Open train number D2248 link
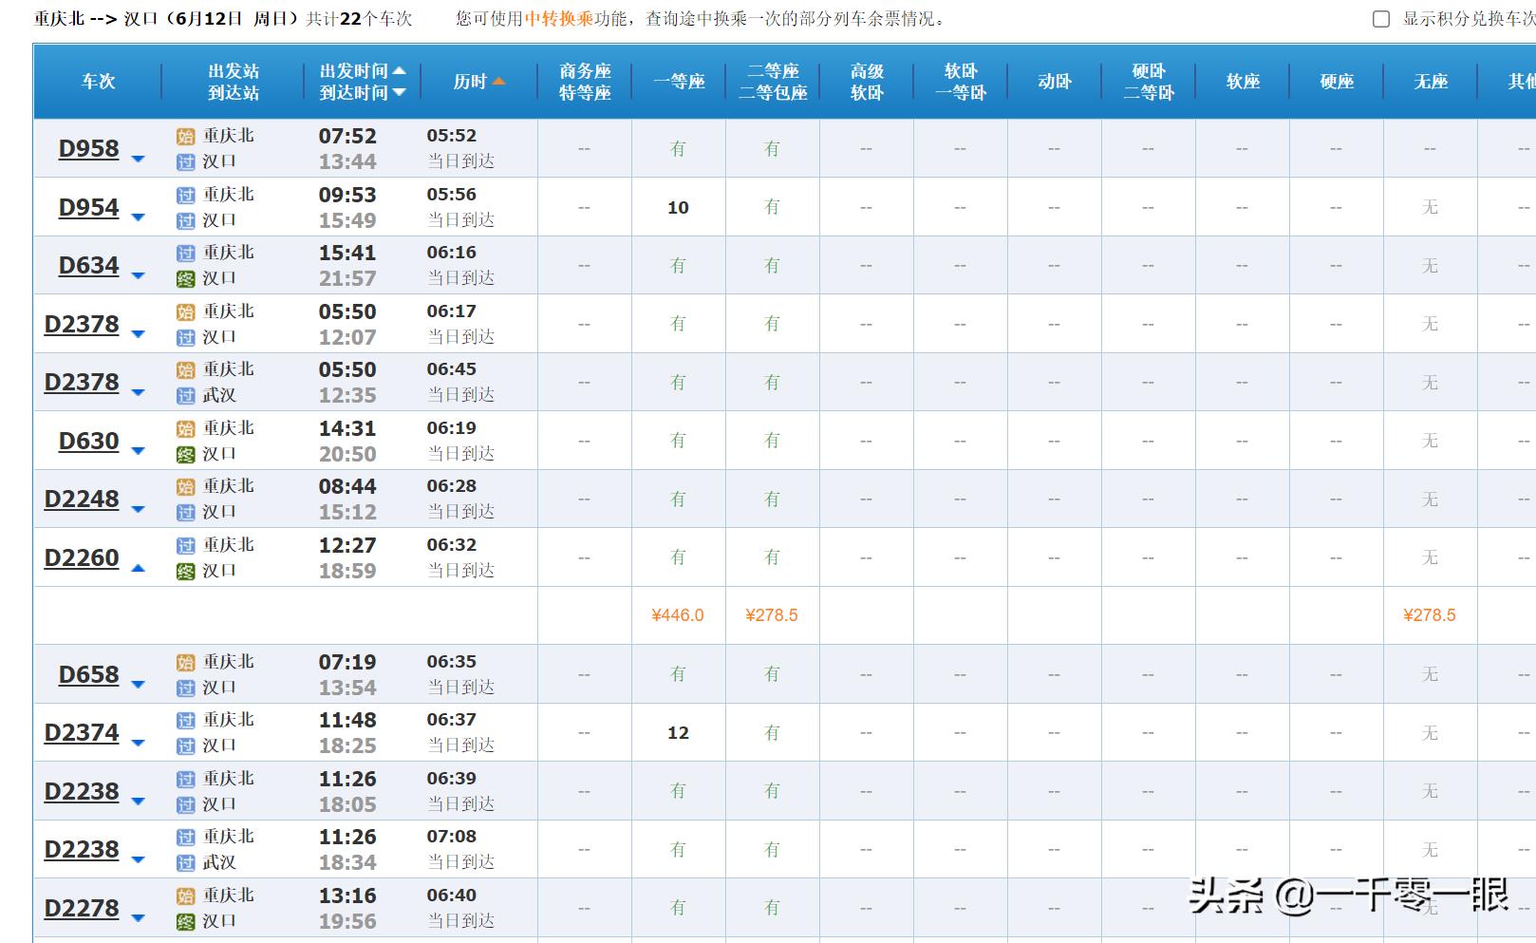 [x=82, y=500]
